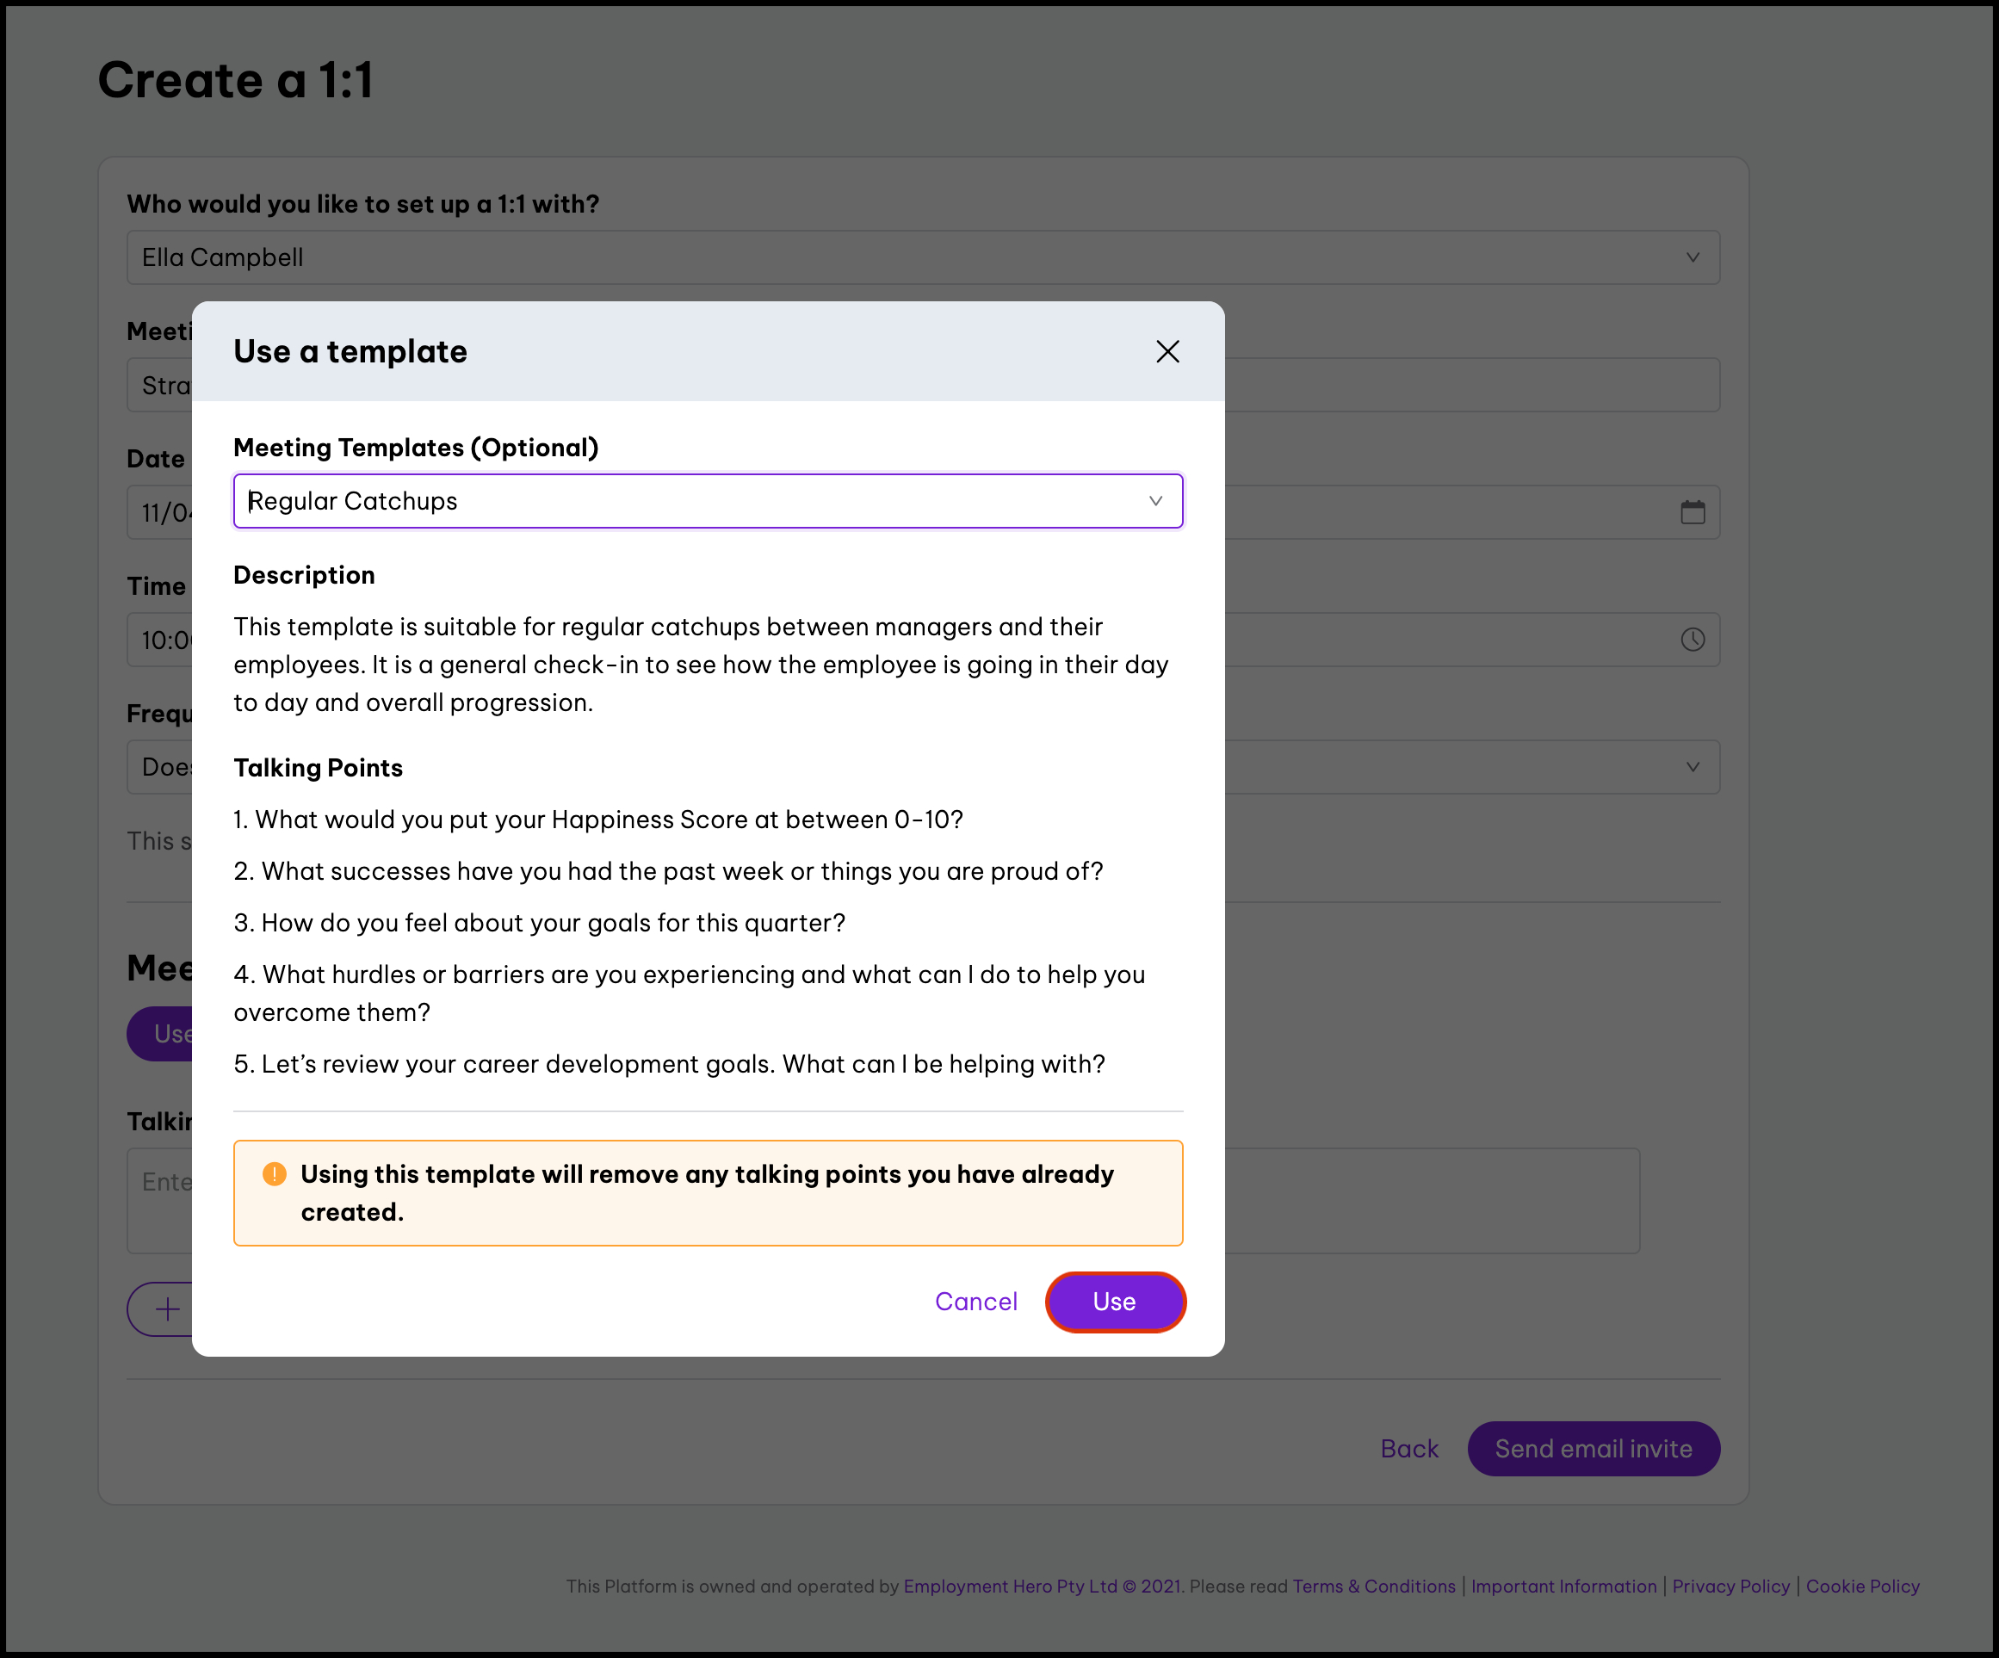The image size is (1999, 1658).
Task: Click the Use button in the dialog
Action: tap(1115, 1301)
